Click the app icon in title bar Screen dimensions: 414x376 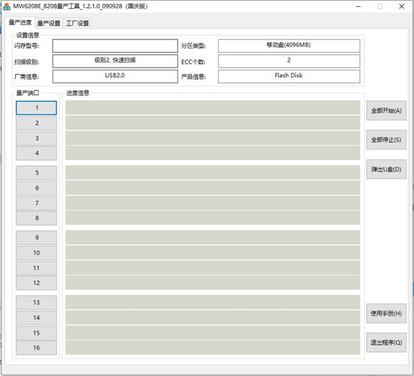(x=7, y=6)
